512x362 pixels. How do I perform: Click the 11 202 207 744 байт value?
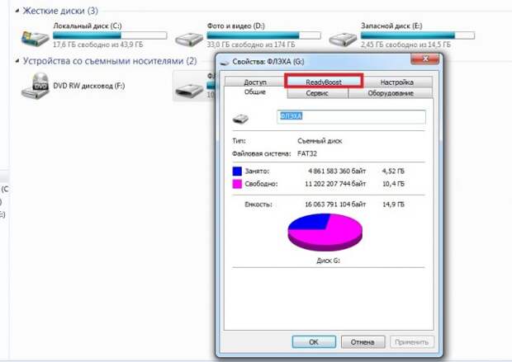click(335, 184)
